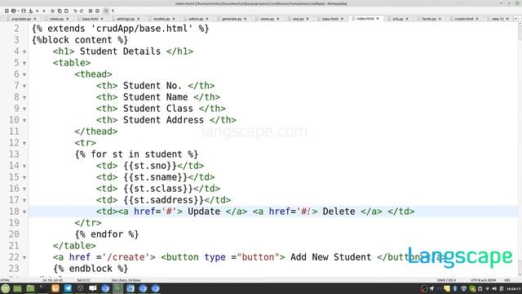Save the file with the Save icon
The image size is (522, 294).
pyautogui.click(x=24, y=11)
